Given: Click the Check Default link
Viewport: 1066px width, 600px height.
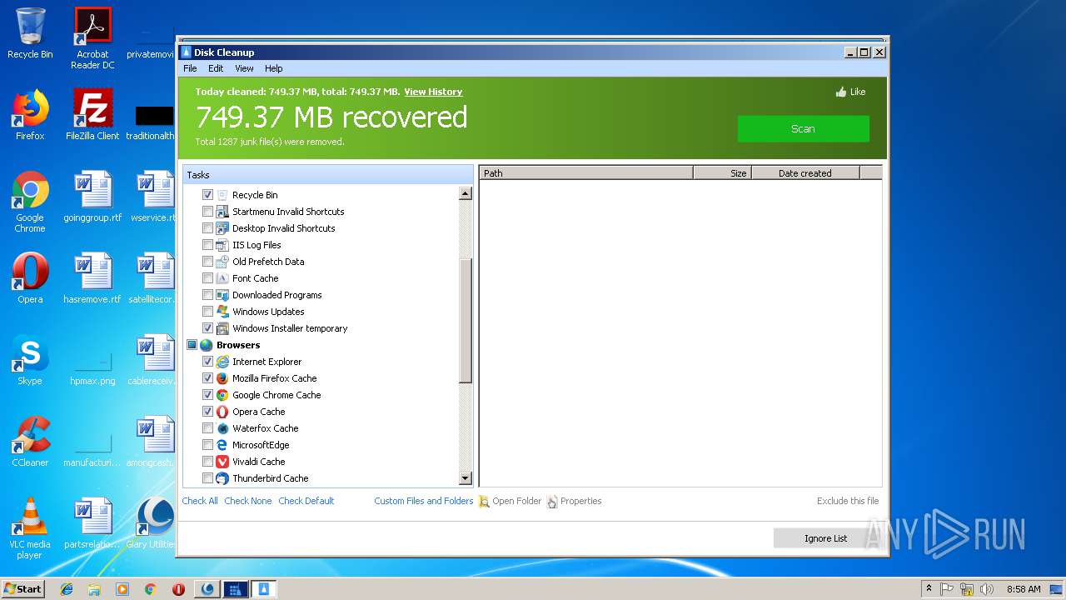Looking at the screenshot, I should coord(306,501).
